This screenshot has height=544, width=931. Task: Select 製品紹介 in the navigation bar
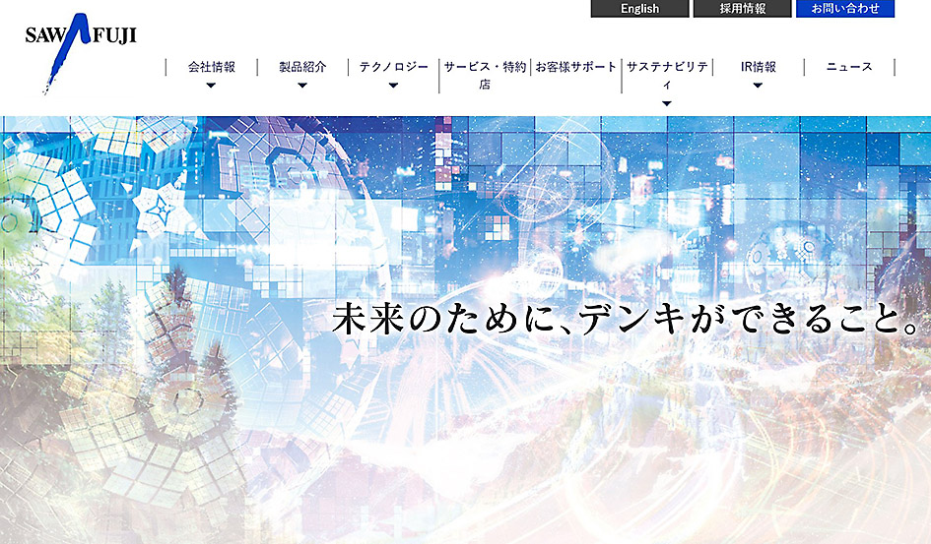point(302,67)
